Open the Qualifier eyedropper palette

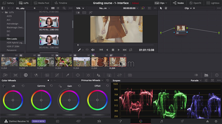pos(68,75)
